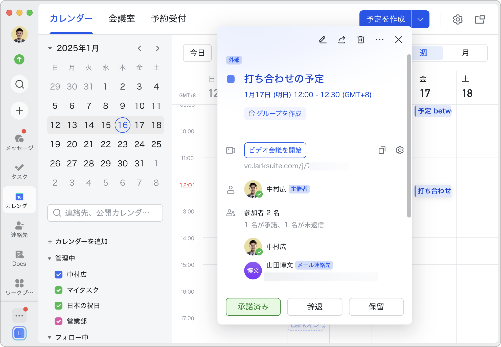This screenshot has width=501, height=347.
Task: Click the share event arrow icon
Action: (x=342, y=40)
